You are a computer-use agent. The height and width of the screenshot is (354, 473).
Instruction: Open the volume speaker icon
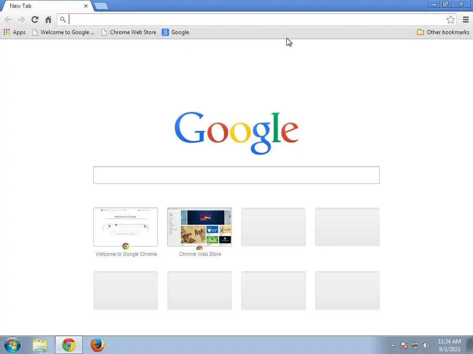[426, 345]
